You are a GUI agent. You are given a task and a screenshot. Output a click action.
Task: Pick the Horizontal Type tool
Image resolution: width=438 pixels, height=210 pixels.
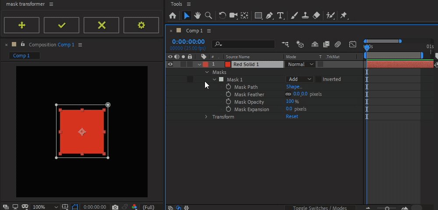pos(280,15)
